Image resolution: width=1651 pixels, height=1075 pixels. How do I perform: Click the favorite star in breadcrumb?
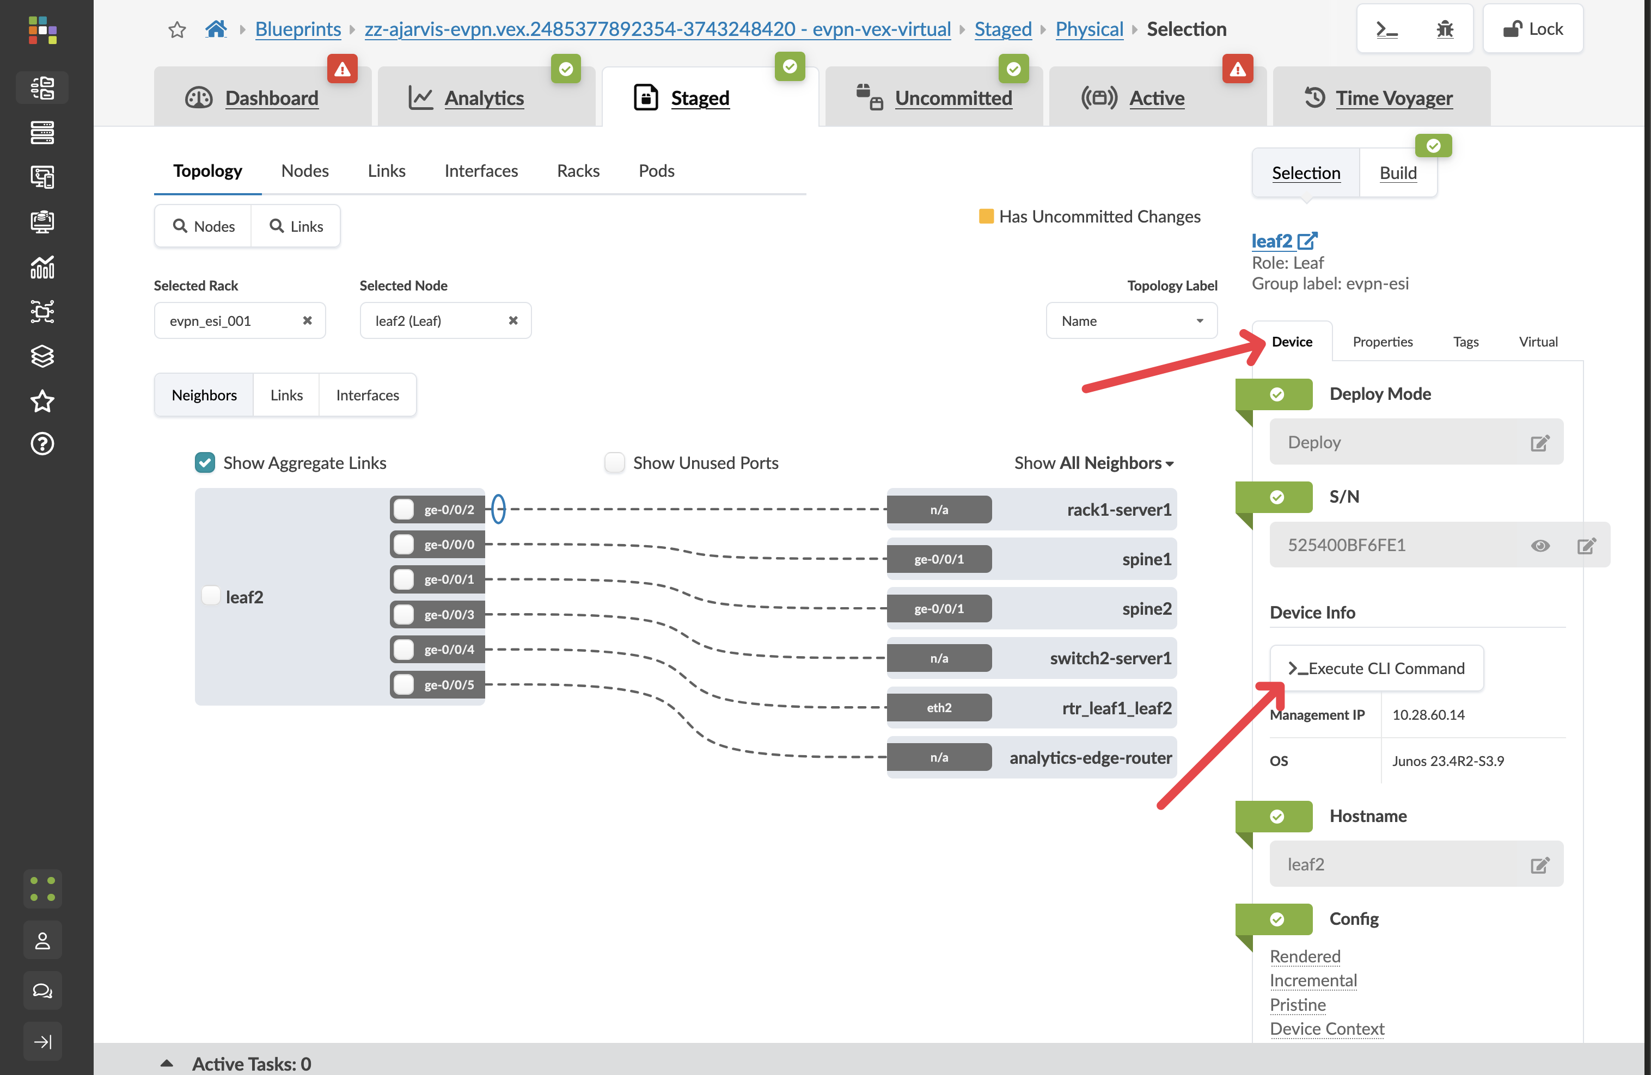coord(177,29)
